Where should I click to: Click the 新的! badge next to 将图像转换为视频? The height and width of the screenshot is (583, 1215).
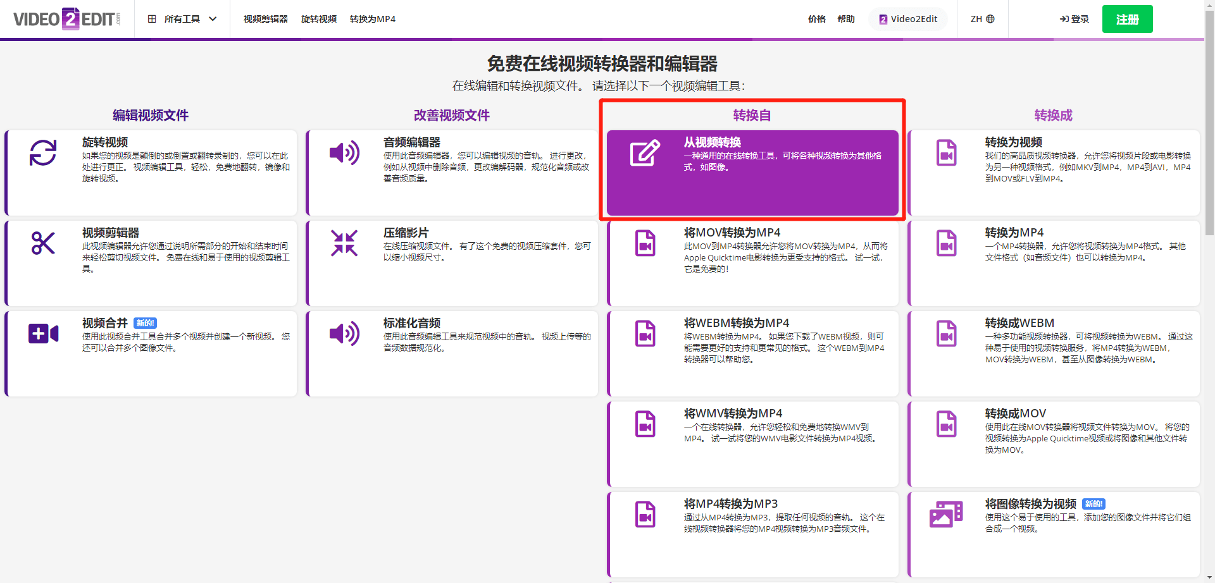[1093, 504]
